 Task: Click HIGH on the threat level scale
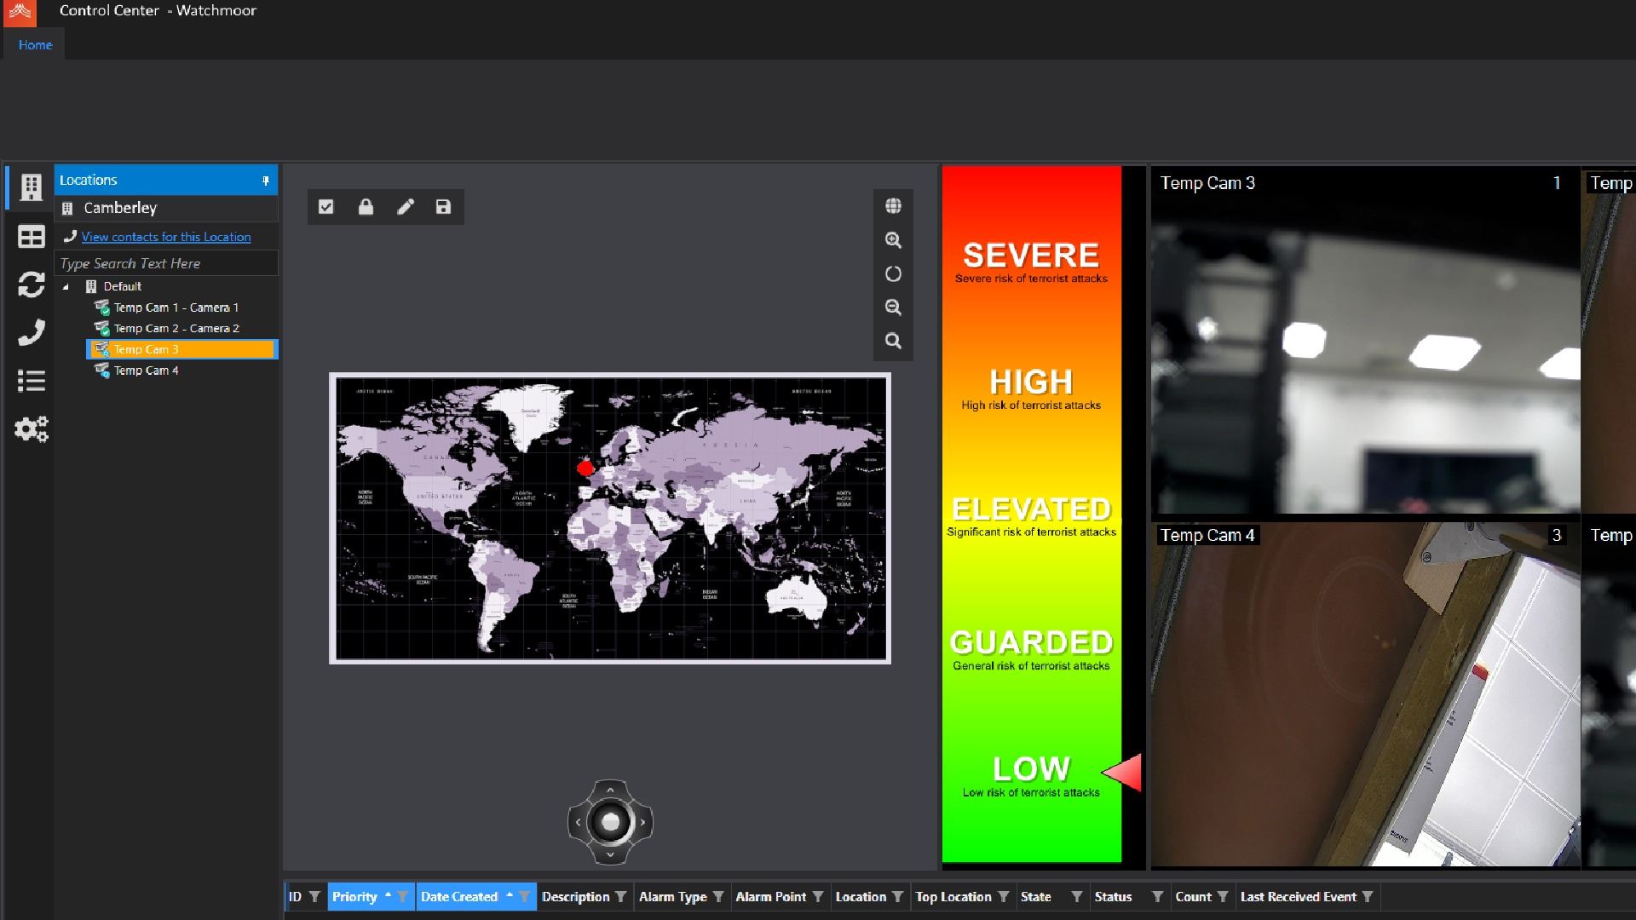coord(1031,382)
